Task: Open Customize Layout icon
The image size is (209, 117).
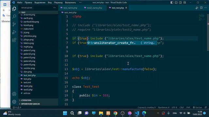Action: pos(185,3)
